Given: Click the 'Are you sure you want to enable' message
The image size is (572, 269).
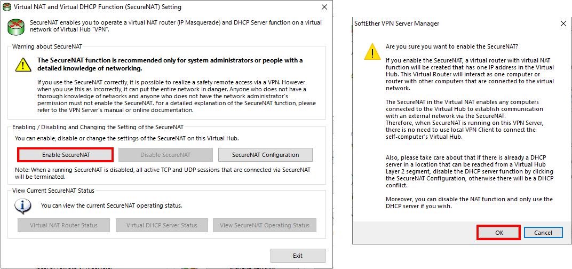Looking at the screenshot, I should pyautogui.click(x=452, y=47).
